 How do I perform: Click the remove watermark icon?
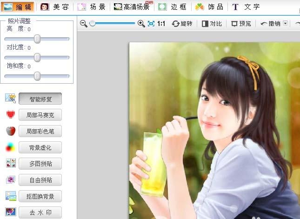point(11,212)
